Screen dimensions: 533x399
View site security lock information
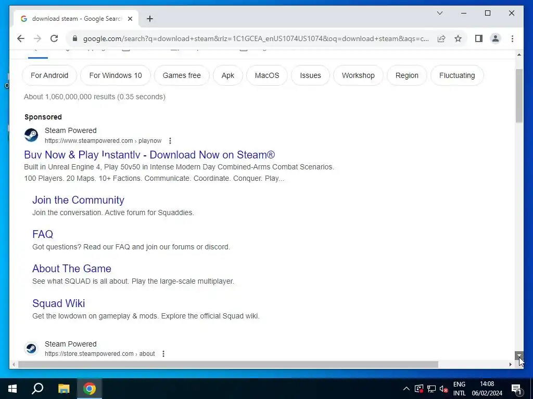[x=75, y=38]
